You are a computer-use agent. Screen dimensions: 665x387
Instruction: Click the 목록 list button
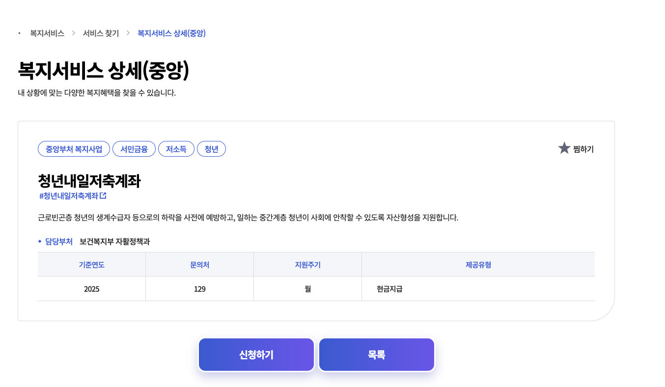tap(376, 354)
